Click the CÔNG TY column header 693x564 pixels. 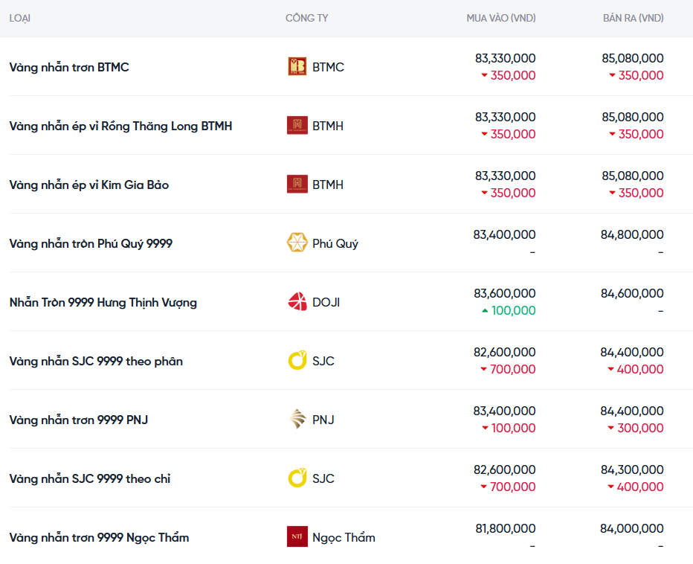(x=307, y=18)
